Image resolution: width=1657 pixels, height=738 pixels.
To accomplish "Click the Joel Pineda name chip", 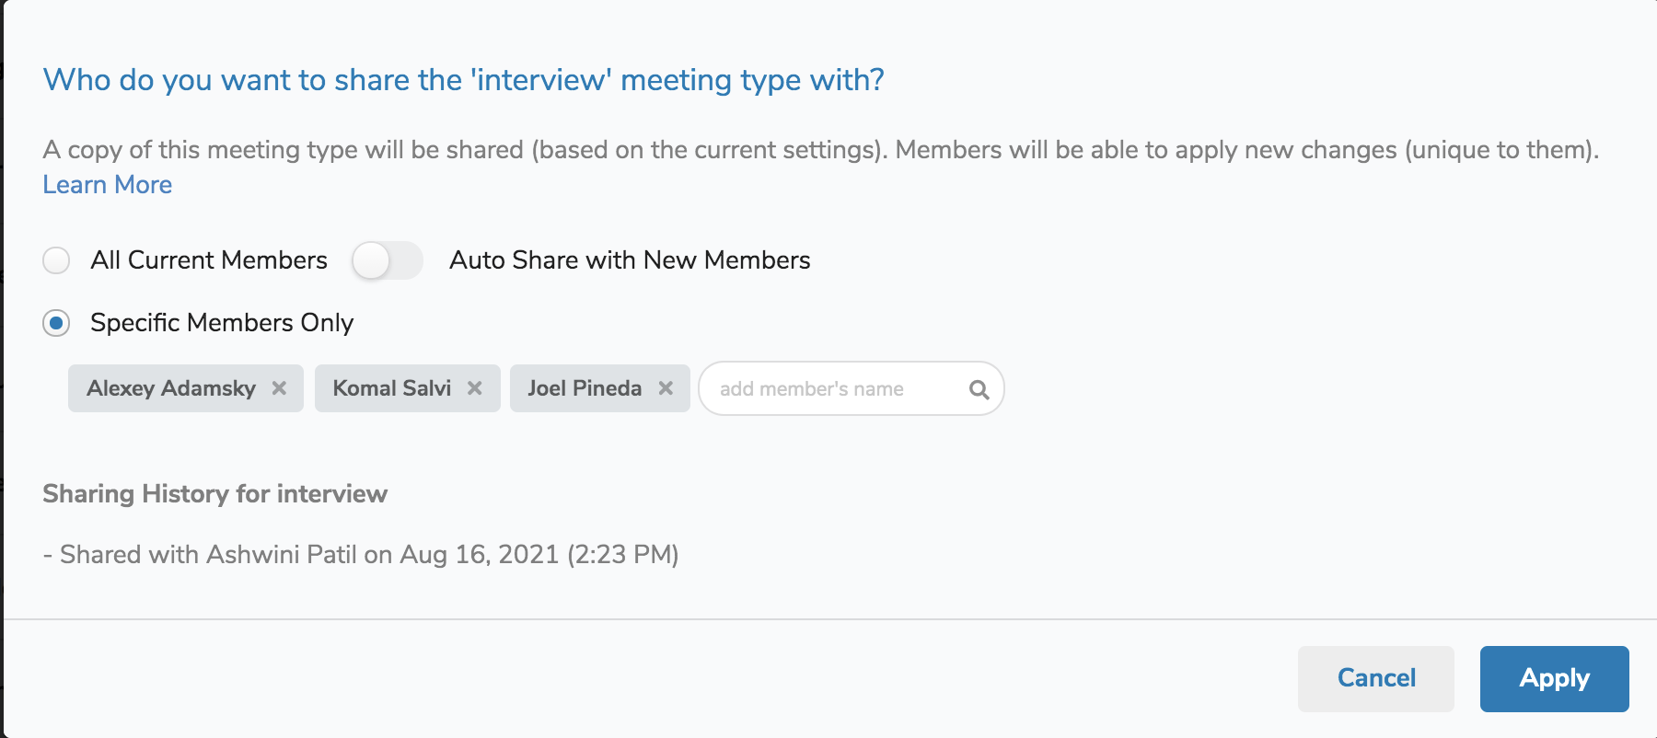I will [x=584, y=388].
